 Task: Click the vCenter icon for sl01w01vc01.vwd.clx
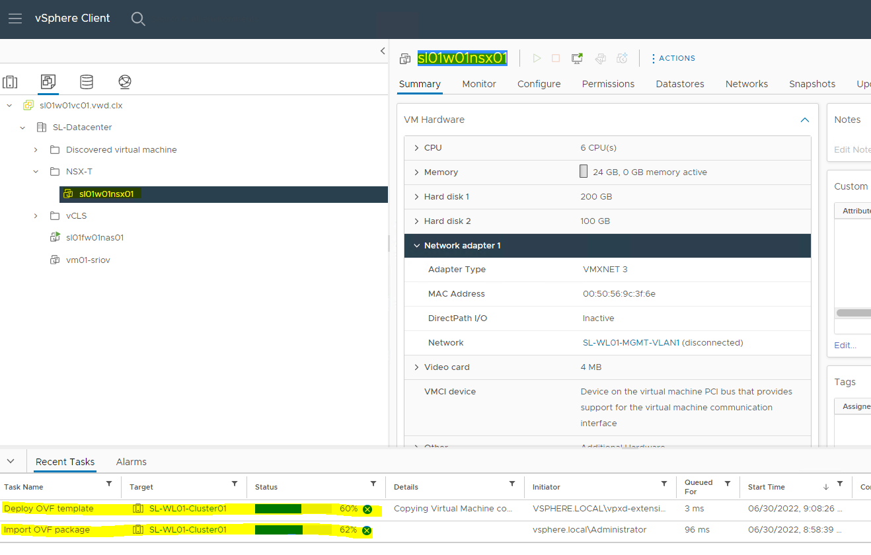(x=28, y=105)
